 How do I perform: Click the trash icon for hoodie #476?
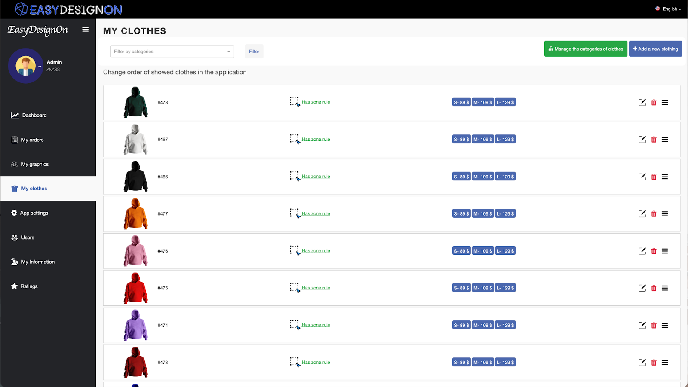pyautogui.click(x=654, y=251)
